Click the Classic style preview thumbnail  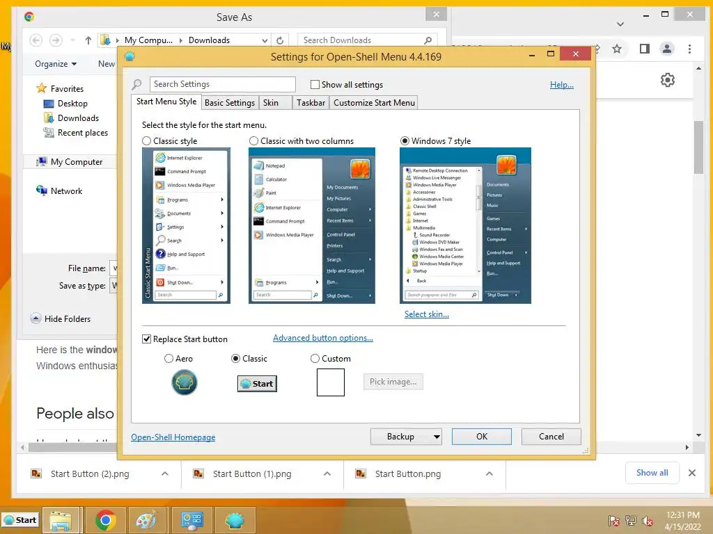pyautogui.click(x=186, y=226)
